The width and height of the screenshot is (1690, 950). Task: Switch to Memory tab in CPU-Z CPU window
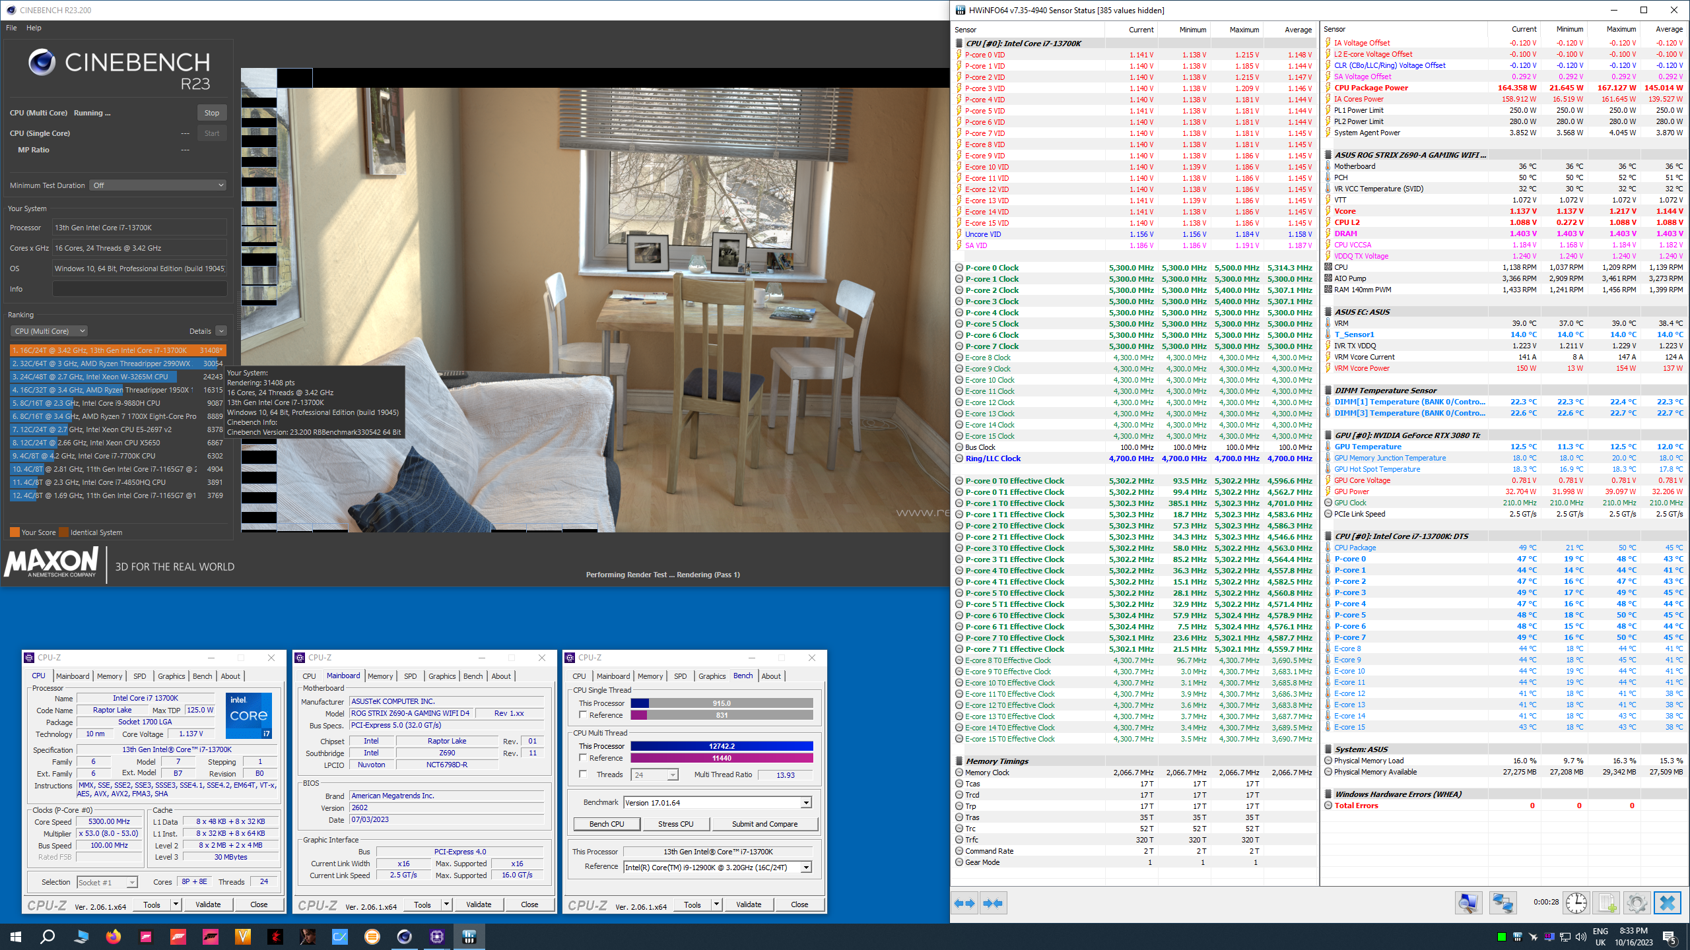point(110,676)
